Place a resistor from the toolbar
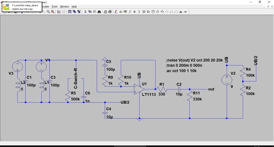 [130, 12]
